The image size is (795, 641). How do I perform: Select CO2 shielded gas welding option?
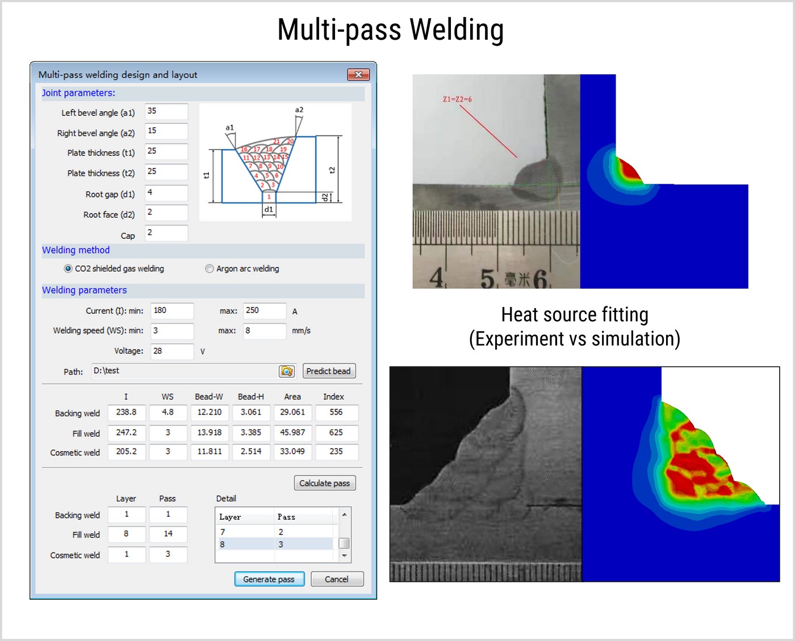click(x=68, y=269)
